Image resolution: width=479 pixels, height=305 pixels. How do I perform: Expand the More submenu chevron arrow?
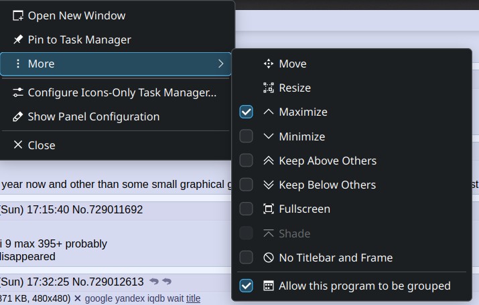click(x=221, y=64)
